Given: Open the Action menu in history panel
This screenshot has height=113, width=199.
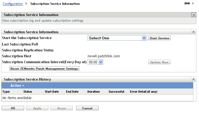Looking at the screenshot, I should (x=17, y=86).
